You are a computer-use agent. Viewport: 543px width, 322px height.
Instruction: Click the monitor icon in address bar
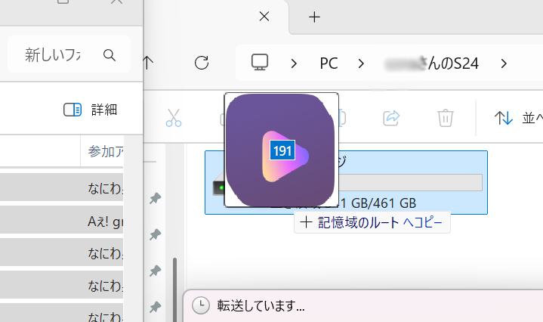pos(261,63)
